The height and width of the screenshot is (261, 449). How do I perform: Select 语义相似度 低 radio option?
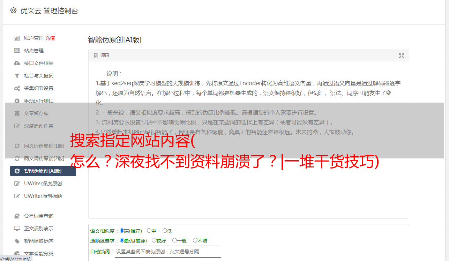(165, 231)
